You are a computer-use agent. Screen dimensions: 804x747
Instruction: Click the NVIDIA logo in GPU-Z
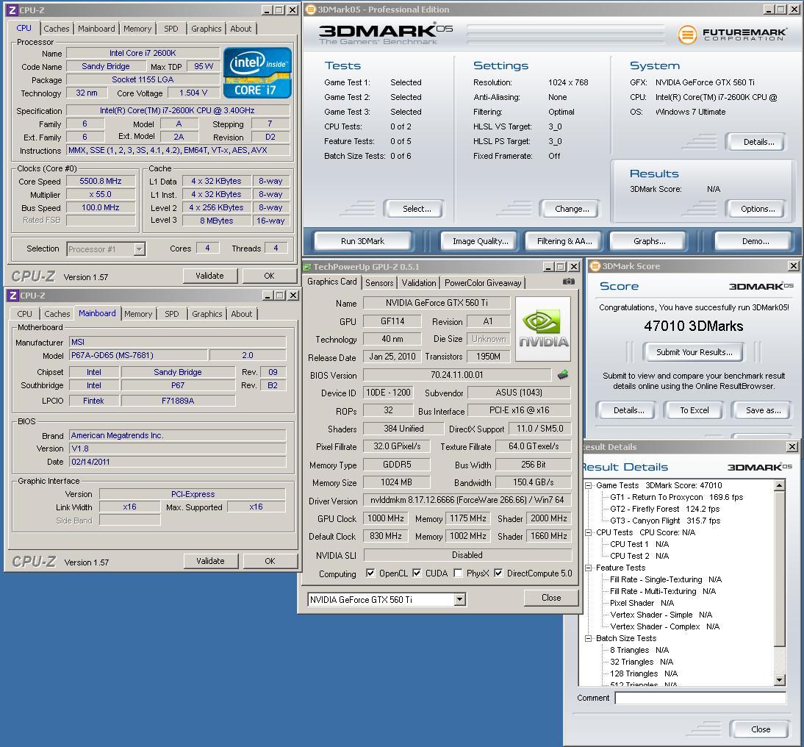point(543,329)
